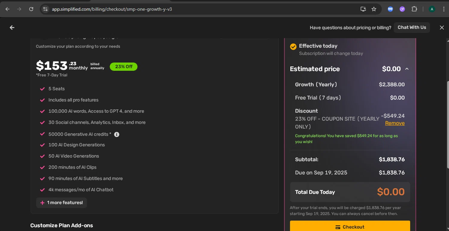Click Chat With Us button
This screenshot has width=449, height=231.
(x=412, y=28)
